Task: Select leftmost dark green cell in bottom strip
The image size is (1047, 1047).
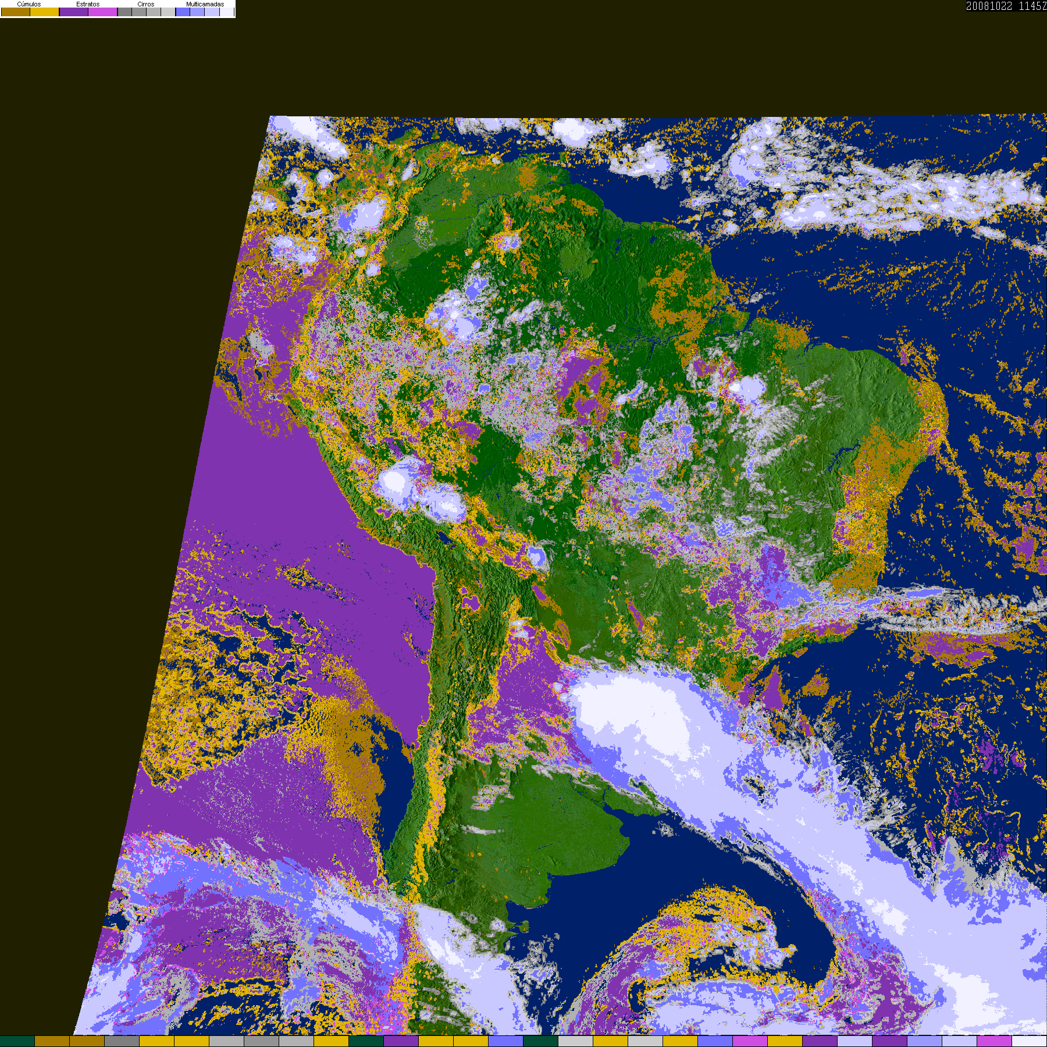Action: click(17, 1041)
